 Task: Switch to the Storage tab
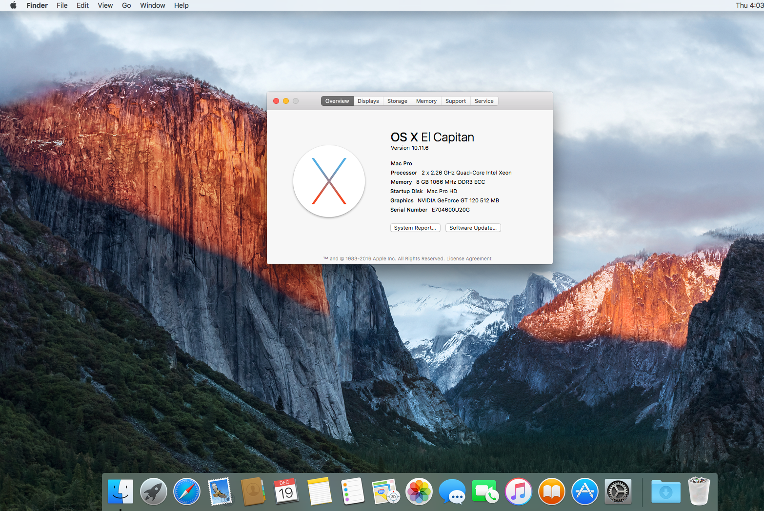click(397, 101)
